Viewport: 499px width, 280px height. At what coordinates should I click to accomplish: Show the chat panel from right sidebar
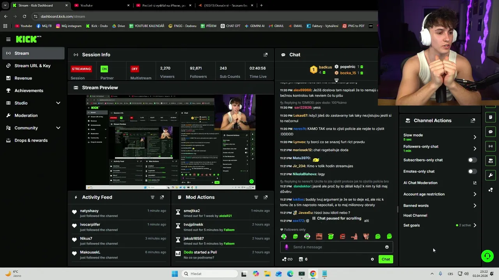(490, 132)
